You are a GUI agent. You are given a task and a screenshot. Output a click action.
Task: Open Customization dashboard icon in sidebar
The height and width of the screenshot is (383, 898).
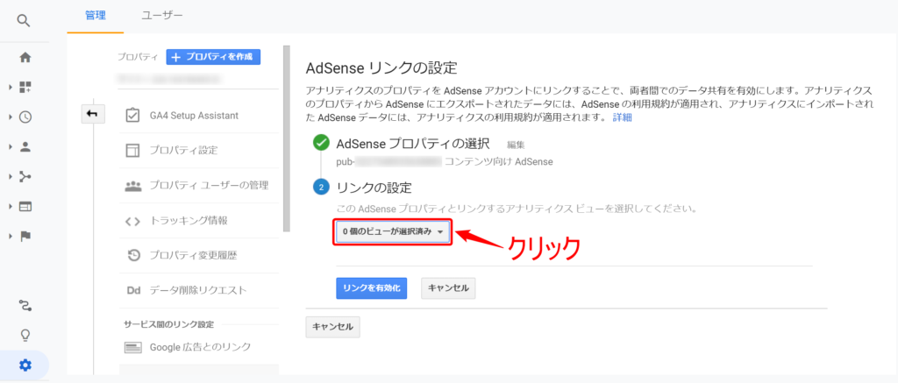click(x=25, y=87)
